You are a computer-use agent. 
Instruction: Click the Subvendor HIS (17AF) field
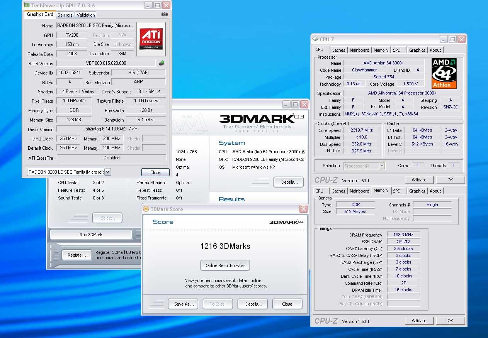138,73
